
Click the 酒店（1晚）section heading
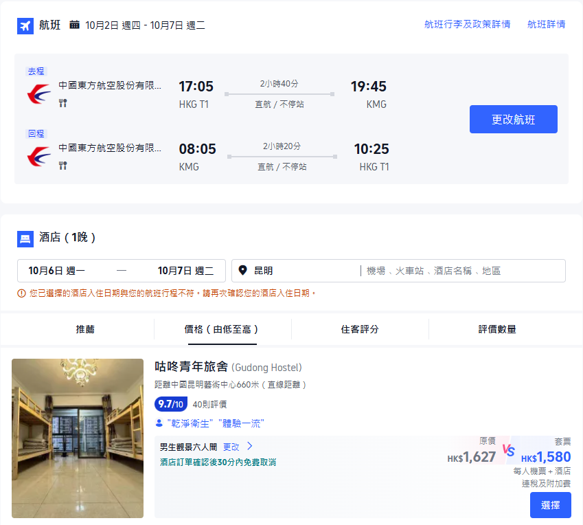pos(67,237)
